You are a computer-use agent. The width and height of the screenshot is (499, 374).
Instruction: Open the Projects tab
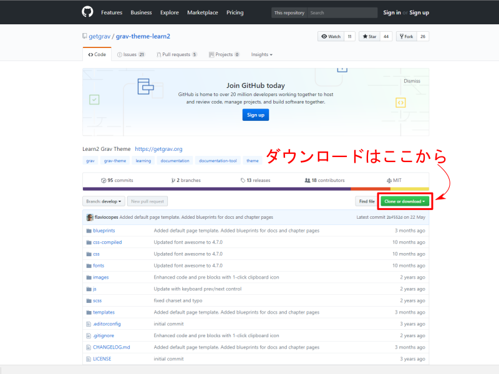click(224, 54)
